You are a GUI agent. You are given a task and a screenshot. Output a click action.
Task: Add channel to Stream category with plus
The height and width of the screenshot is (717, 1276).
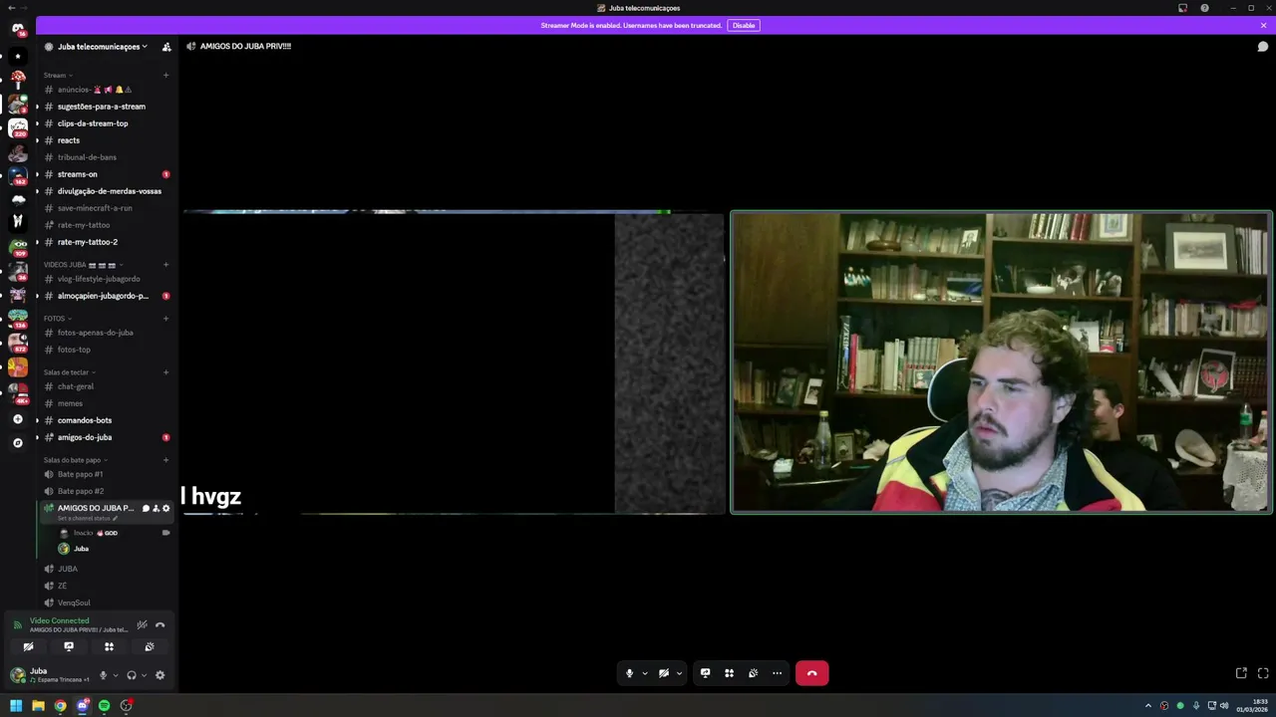tap(165, 76)
